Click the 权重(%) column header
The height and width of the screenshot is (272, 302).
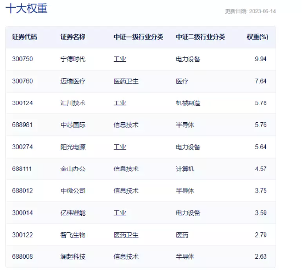tap(258, 37)
